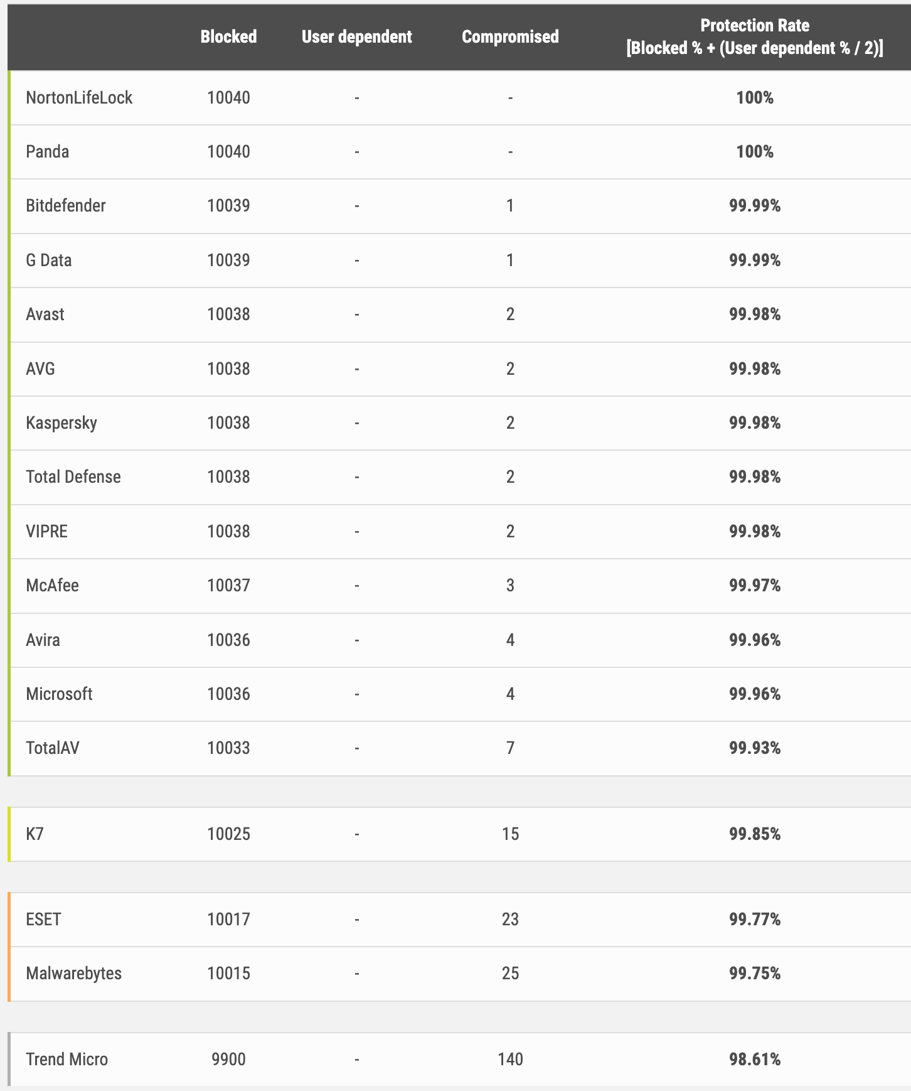Click the User dependent column header

[x=356, y=36]
